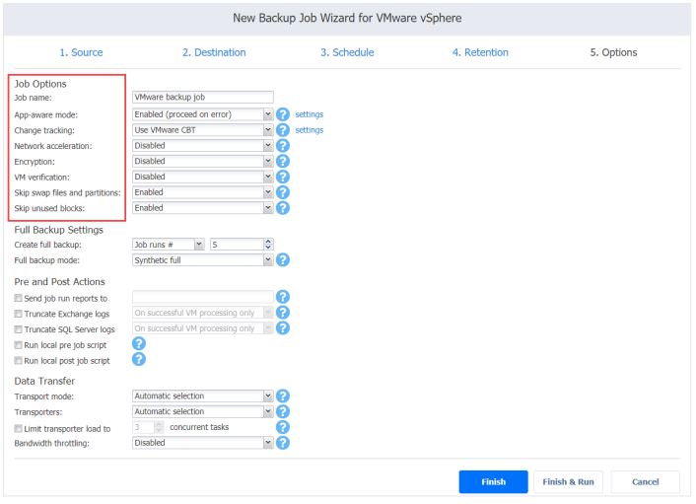Image resolution: width=696 pixels, height=504 pixels.
Task: Open the VM verification dropdown
Action: 202,177
